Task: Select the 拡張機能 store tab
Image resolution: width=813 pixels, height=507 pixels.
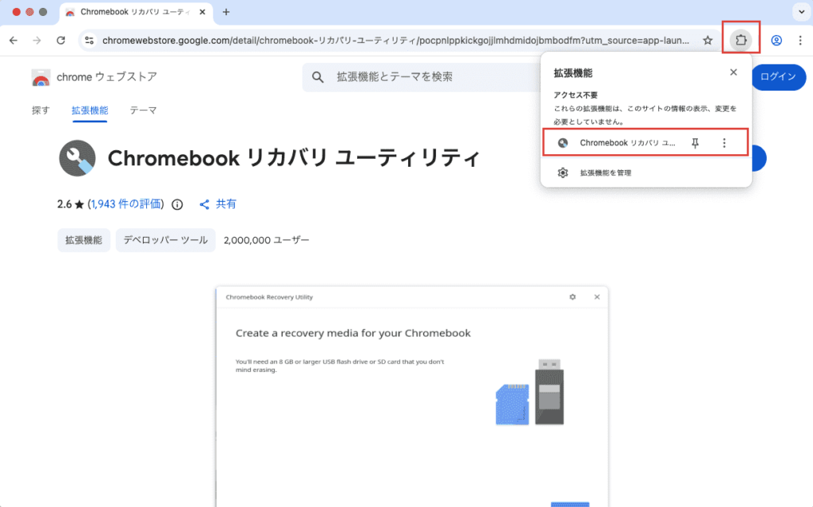Action: tap(91, 110)
